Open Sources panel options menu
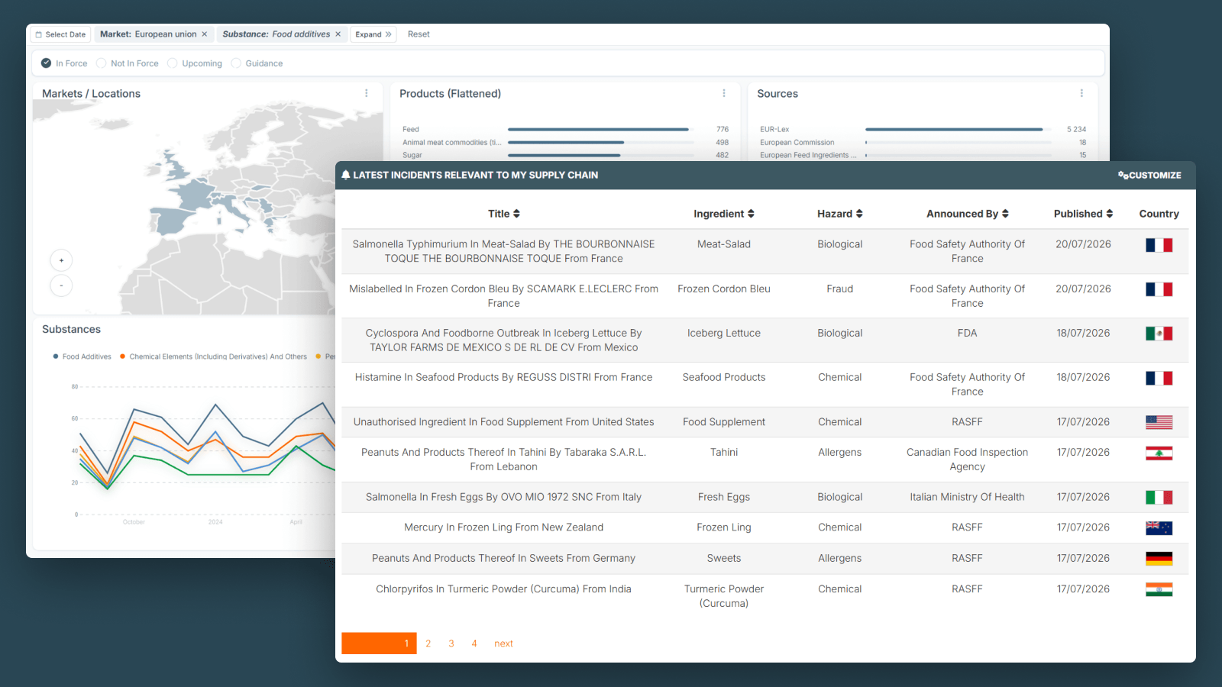The image size is (1222, 687). pos(1081,93)
